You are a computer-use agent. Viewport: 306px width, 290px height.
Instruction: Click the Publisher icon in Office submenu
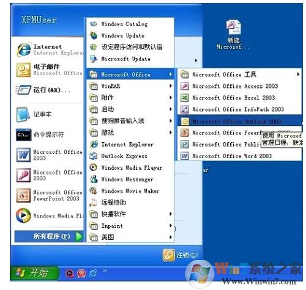click(x=185, y=145)
